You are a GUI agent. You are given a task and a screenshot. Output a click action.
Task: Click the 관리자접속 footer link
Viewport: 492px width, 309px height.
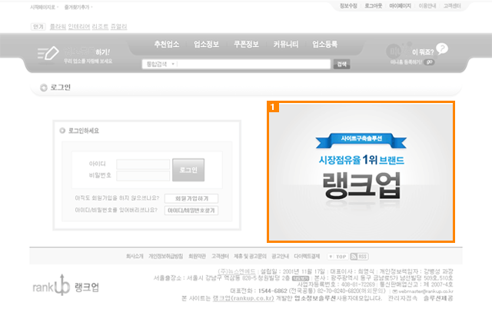click(403, 298)
